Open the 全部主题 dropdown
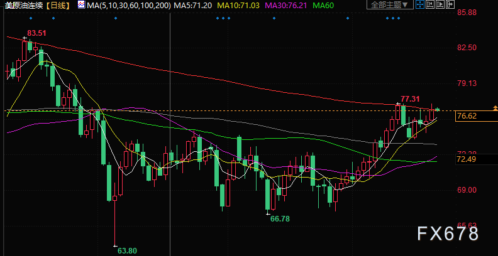498x256 pixels. (390, 4)
